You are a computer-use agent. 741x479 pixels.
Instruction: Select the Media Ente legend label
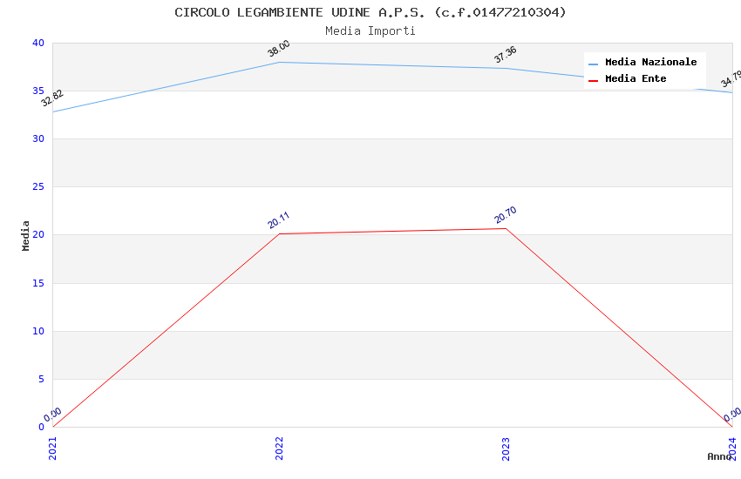(x=636, y=79)
